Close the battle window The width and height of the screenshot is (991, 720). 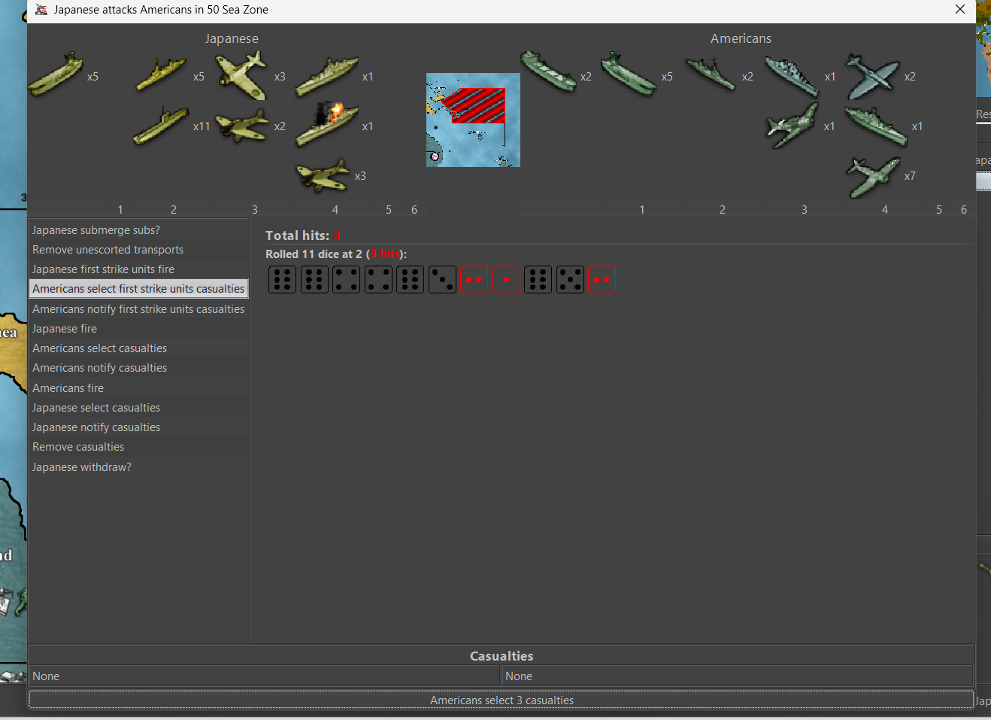pos(959,10)
